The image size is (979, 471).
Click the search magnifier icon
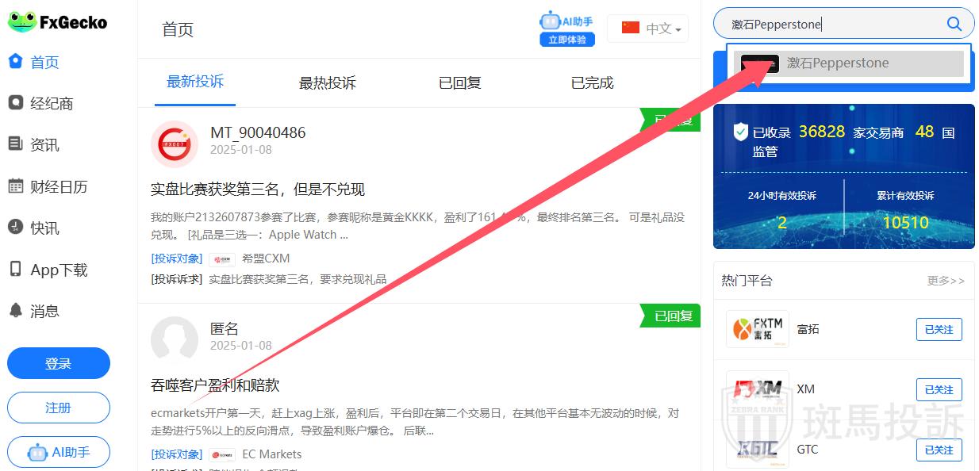[x=954, y=24]
